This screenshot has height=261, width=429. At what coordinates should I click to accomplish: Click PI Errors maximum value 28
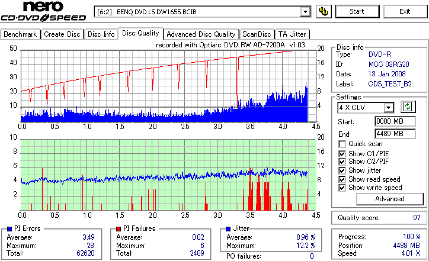point(91,246)
